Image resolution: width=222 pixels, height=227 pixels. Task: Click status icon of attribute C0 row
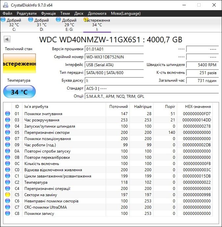coord(8,170)
